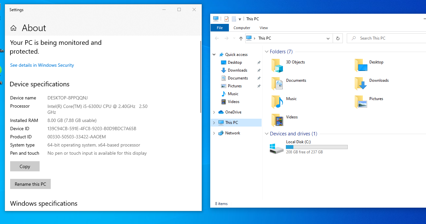Open See details in Windows Security link

42,65
